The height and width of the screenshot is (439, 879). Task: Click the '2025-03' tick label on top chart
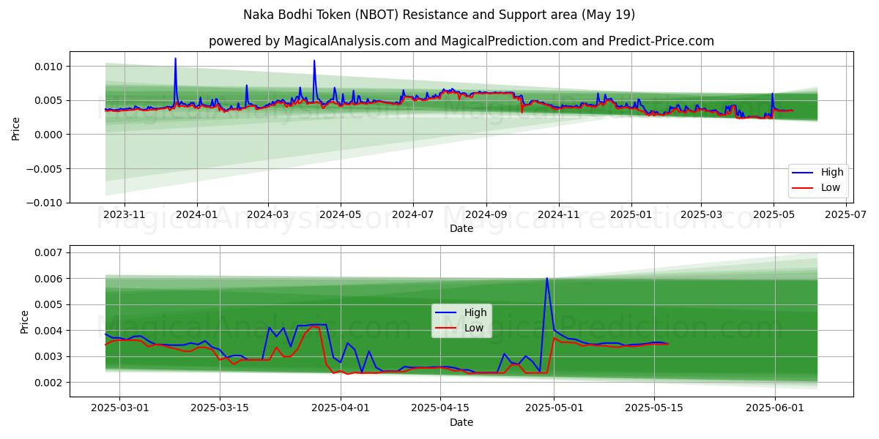pos(701,214)
